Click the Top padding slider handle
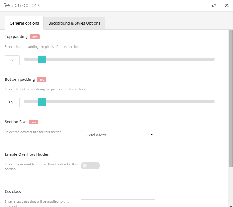The image size is (233, 207). [x=42, y=60]
